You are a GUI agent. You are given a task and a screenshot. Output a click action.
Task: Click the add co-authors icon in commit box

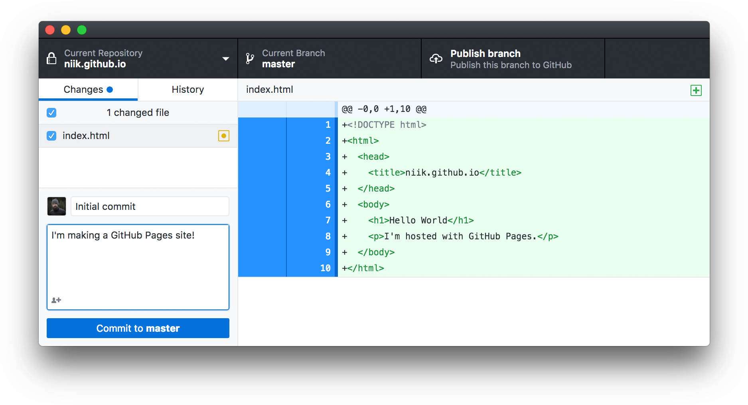[x=56, y=300]
